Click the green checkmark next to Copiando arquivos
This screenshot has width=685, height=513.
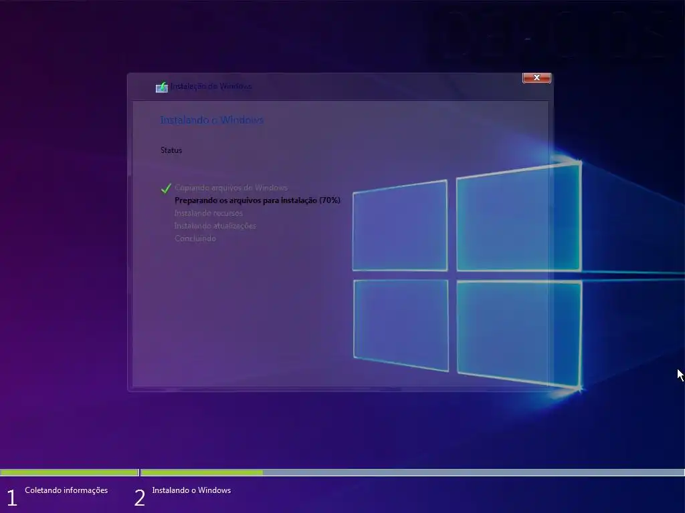point(166,188)
